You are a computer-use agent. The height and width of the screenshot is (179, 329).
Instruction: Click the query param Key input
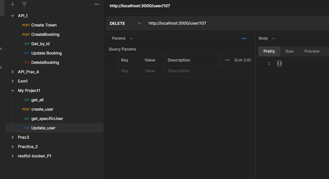[130, 71]
